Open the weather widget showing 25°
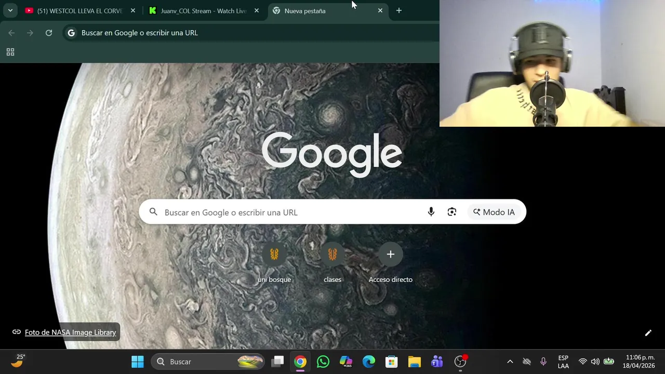This screenshot has height=374, width=665. pyautogui.click(x=18, y=361)
